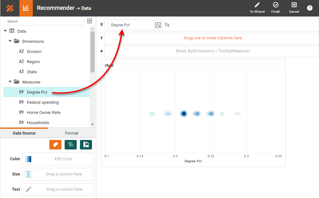Collapse the Measures folder
Screen dimensions: 319x198
pos(10,82)
